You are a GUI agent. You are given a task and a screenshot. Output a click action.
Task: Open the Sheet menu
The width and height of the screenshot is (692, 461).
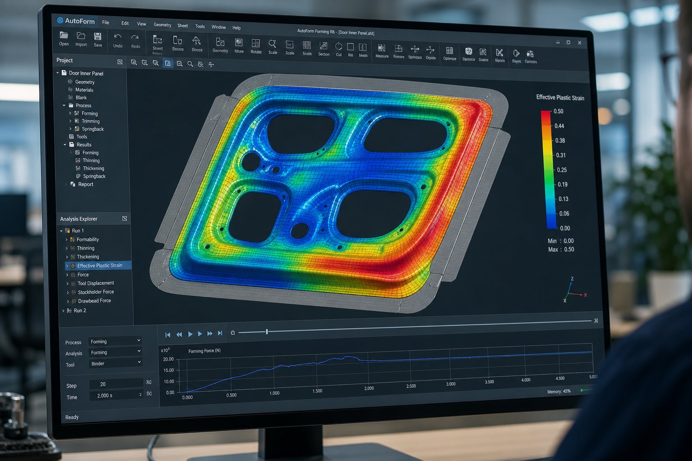point(182,26)
